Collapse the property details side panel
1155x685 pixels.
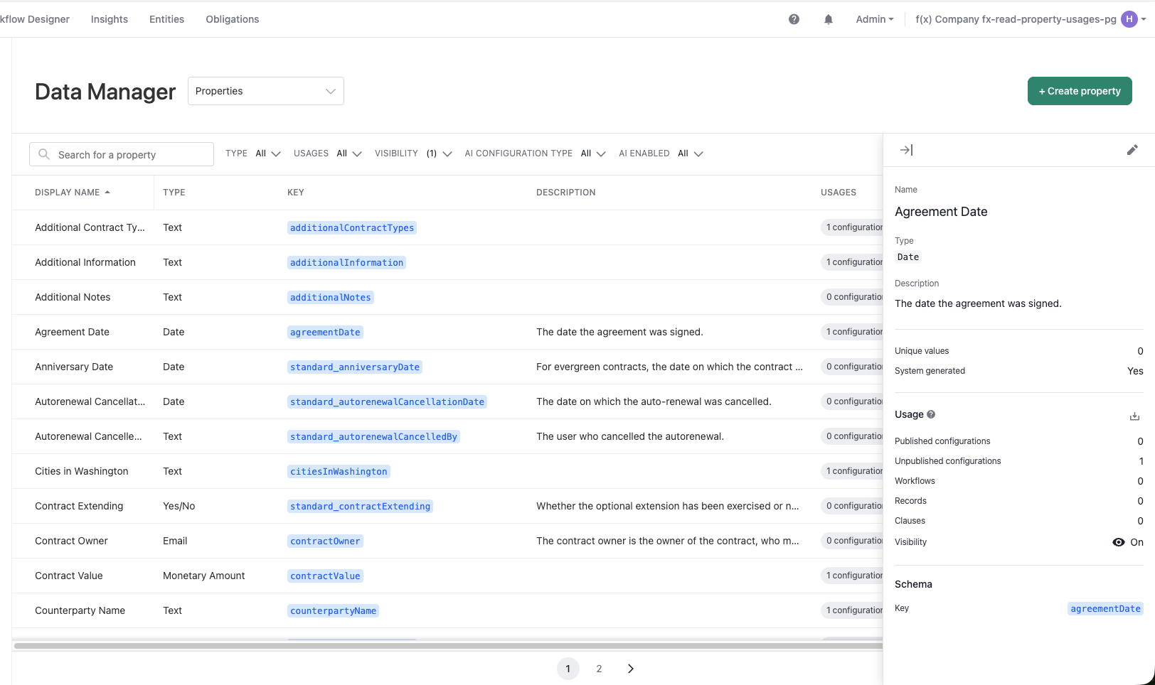pos(906,150)
